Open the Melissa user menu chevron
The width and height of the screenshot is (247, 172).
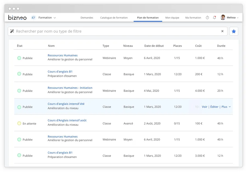coord(238,18)
